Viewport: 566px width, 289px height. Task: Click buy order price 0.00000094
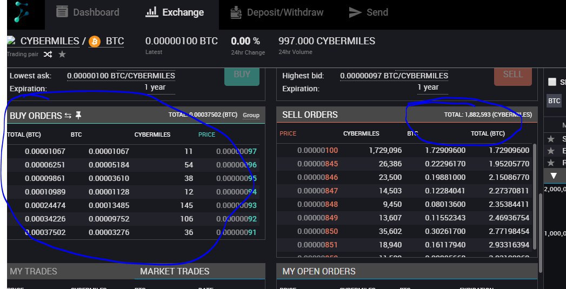pyautogui.click(x=236, y=192)
